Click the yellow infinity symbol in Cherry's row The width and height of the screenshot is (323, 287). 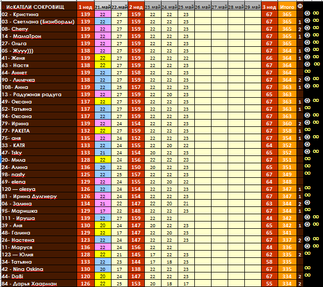(x=316, y=29)
